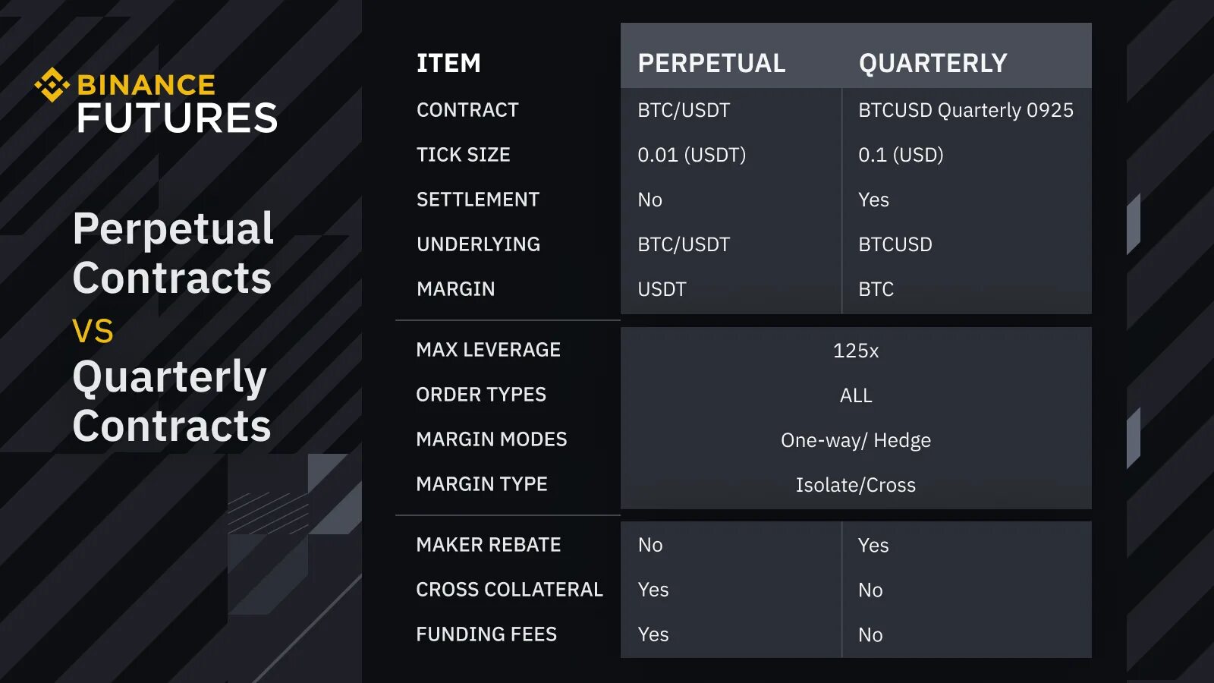Click the 0.1 (USD) tick size value
The width and height of the screenshot is (1214, 683).
tap(901, 155)
